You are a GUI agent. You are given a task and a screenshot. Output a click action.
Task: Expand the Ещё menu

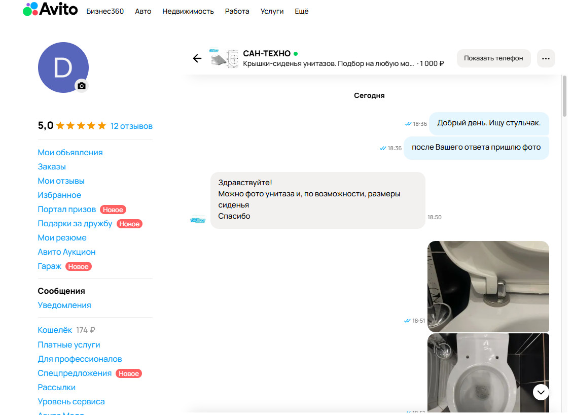(x=302, y=11)
